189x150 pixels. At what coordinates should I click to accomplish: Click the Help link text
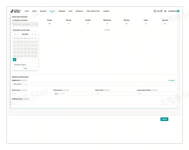click(x=158, y=11)
